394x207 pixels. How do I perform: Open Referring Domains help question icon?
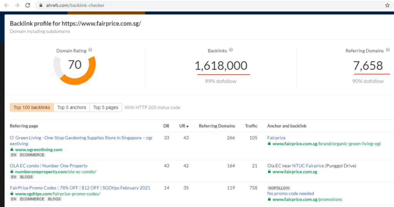pos(388,50)
